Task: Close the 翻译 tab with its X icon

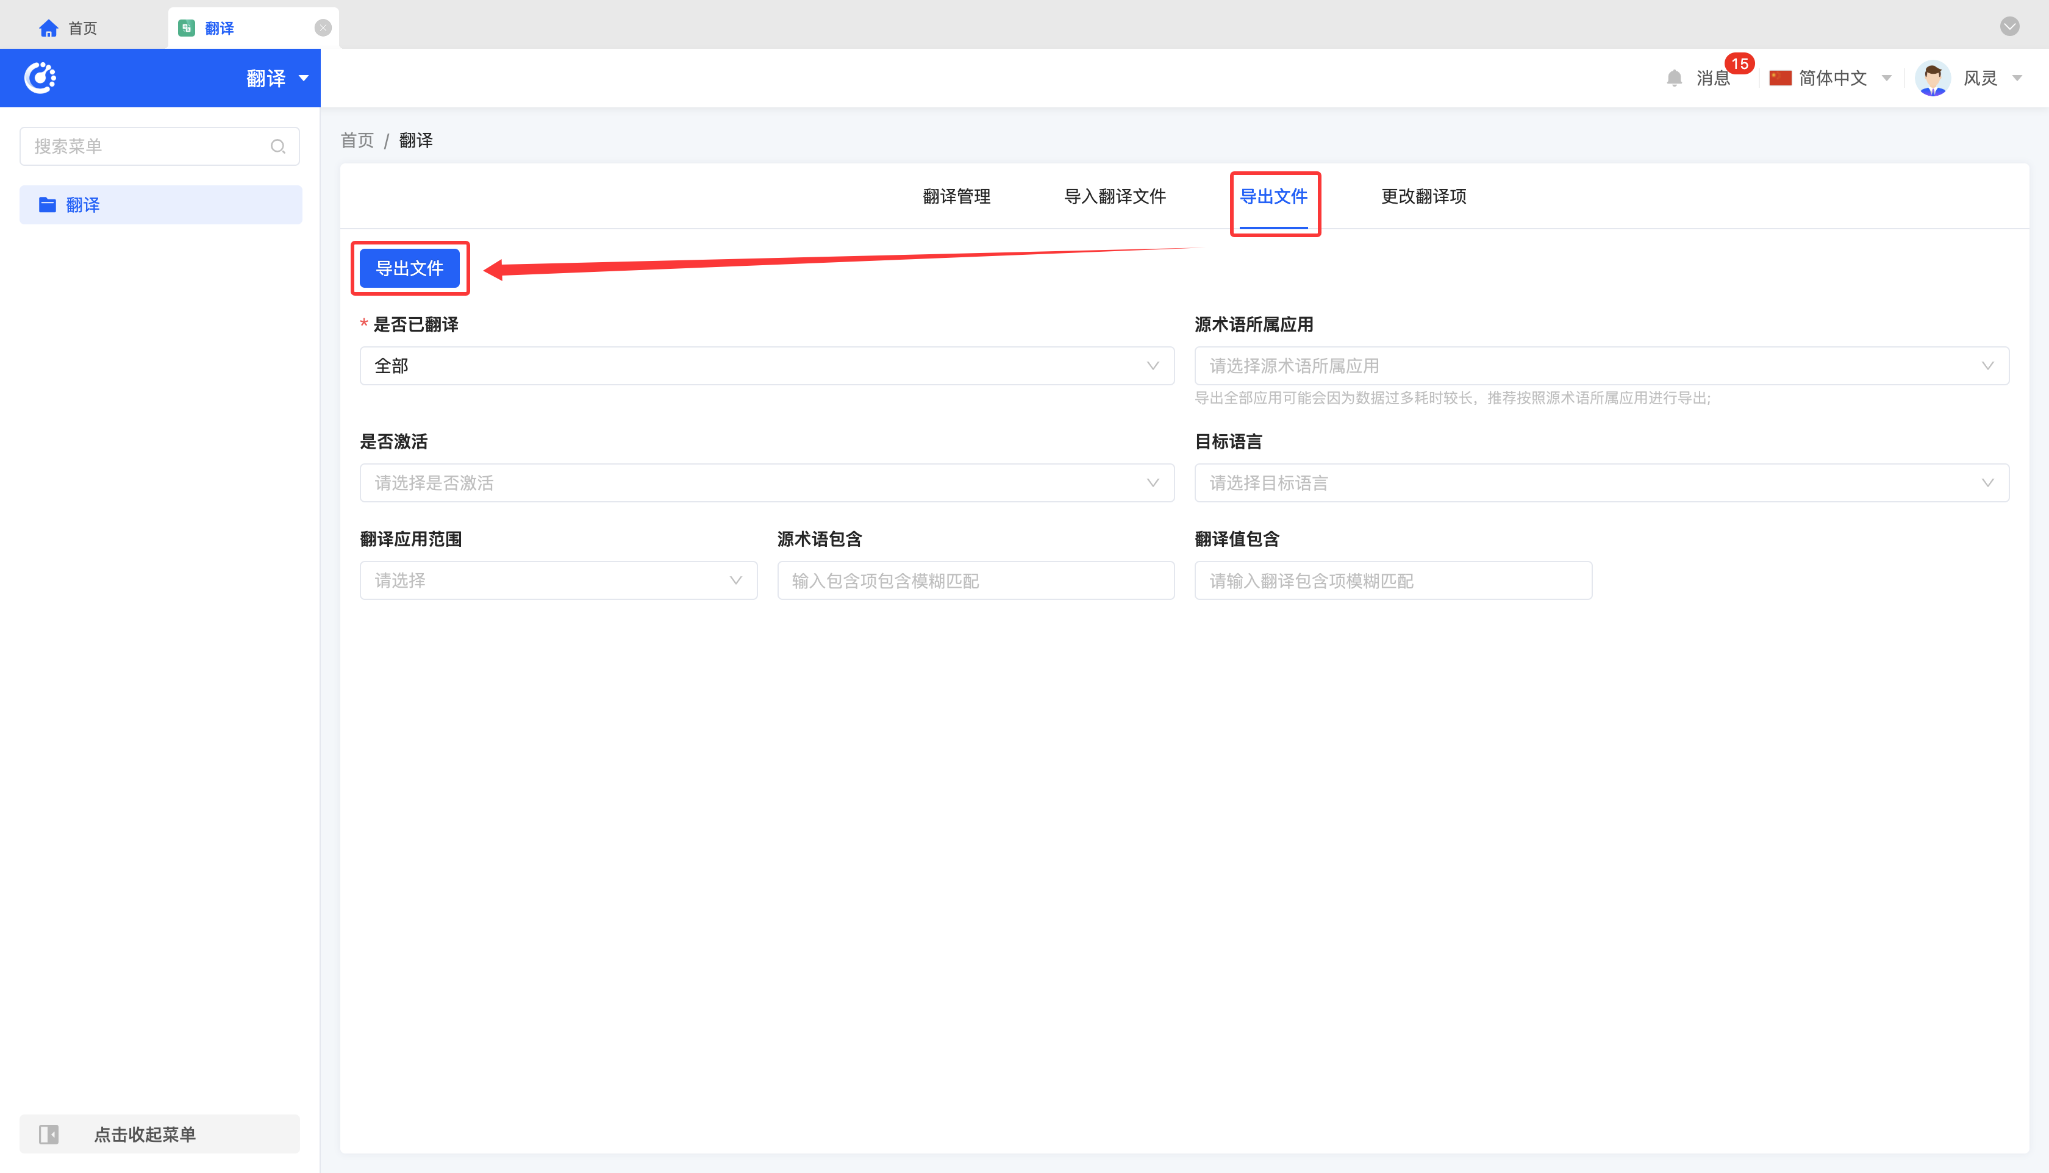Action: coord(323,28)
